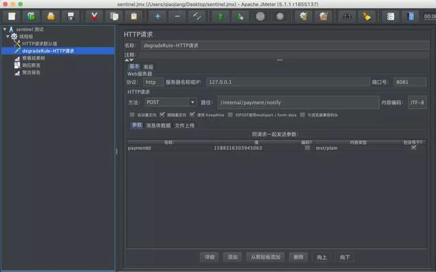436x272 pixels.
Task: Toggle the 自动重定向 checkbox
Action: (x=132, y=115)
